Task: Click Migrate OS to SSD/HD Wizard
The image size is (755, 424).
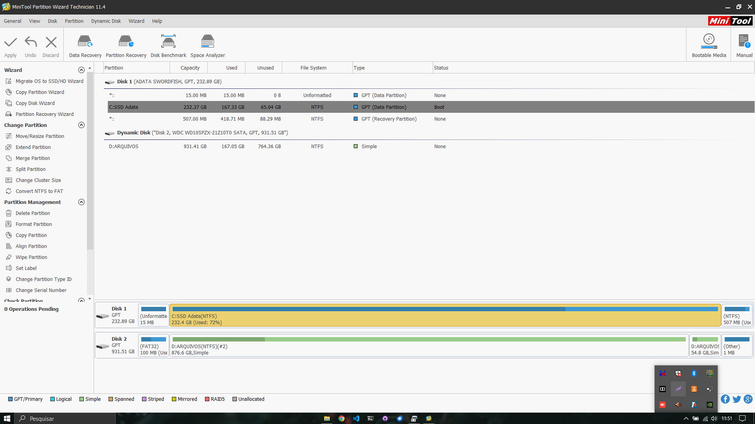Action: click(49, 81)
